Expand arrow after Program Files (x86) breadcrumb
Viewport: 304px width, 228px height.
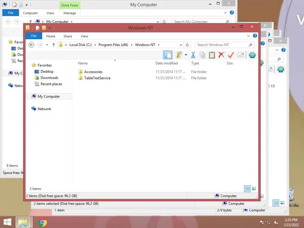(x=132, y=45)
